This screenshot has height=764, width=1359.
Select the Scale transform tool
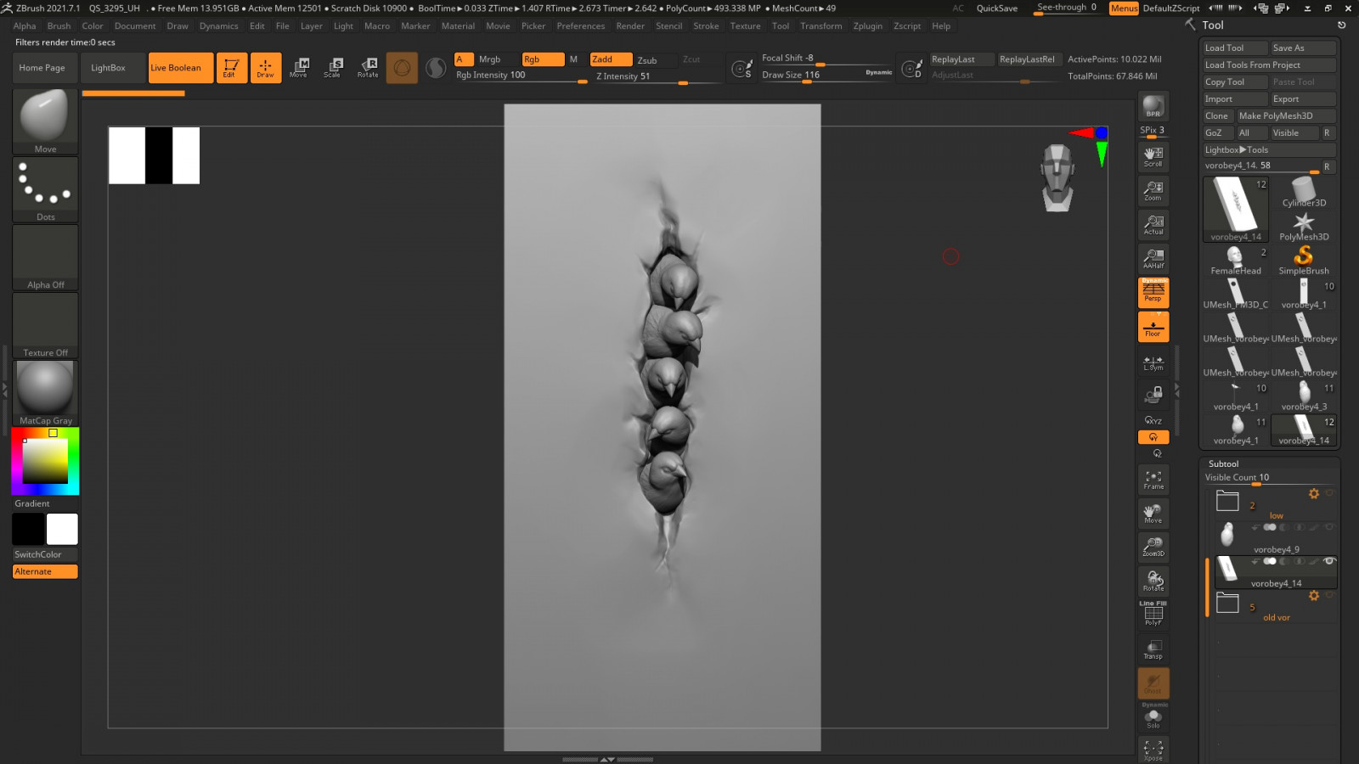pos(332,68)
